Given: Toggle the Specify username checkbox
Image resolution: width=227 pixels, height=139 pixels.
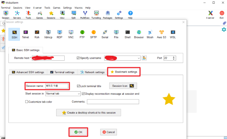Looking at the screenshot, I should click(78, 58).
